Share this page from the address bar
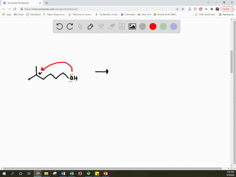 (177, 9)
